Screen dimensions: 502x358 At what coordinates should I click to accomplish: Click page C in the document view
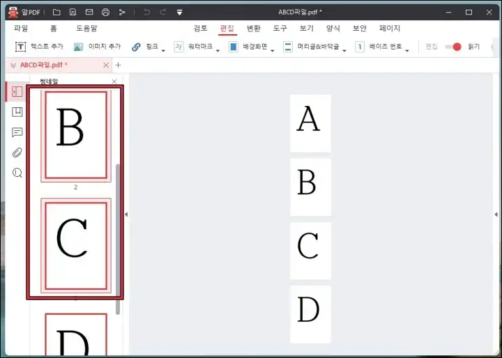310,251
